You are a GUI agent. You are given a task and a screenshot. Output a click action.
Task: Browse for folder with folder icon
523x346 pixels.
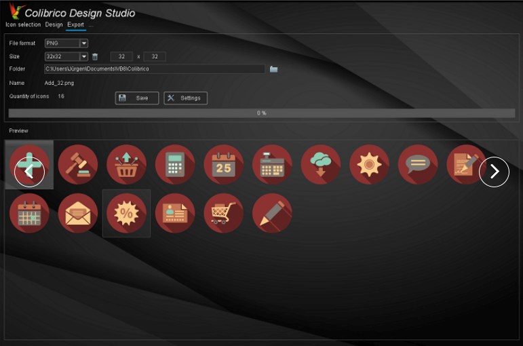(273, 69)
